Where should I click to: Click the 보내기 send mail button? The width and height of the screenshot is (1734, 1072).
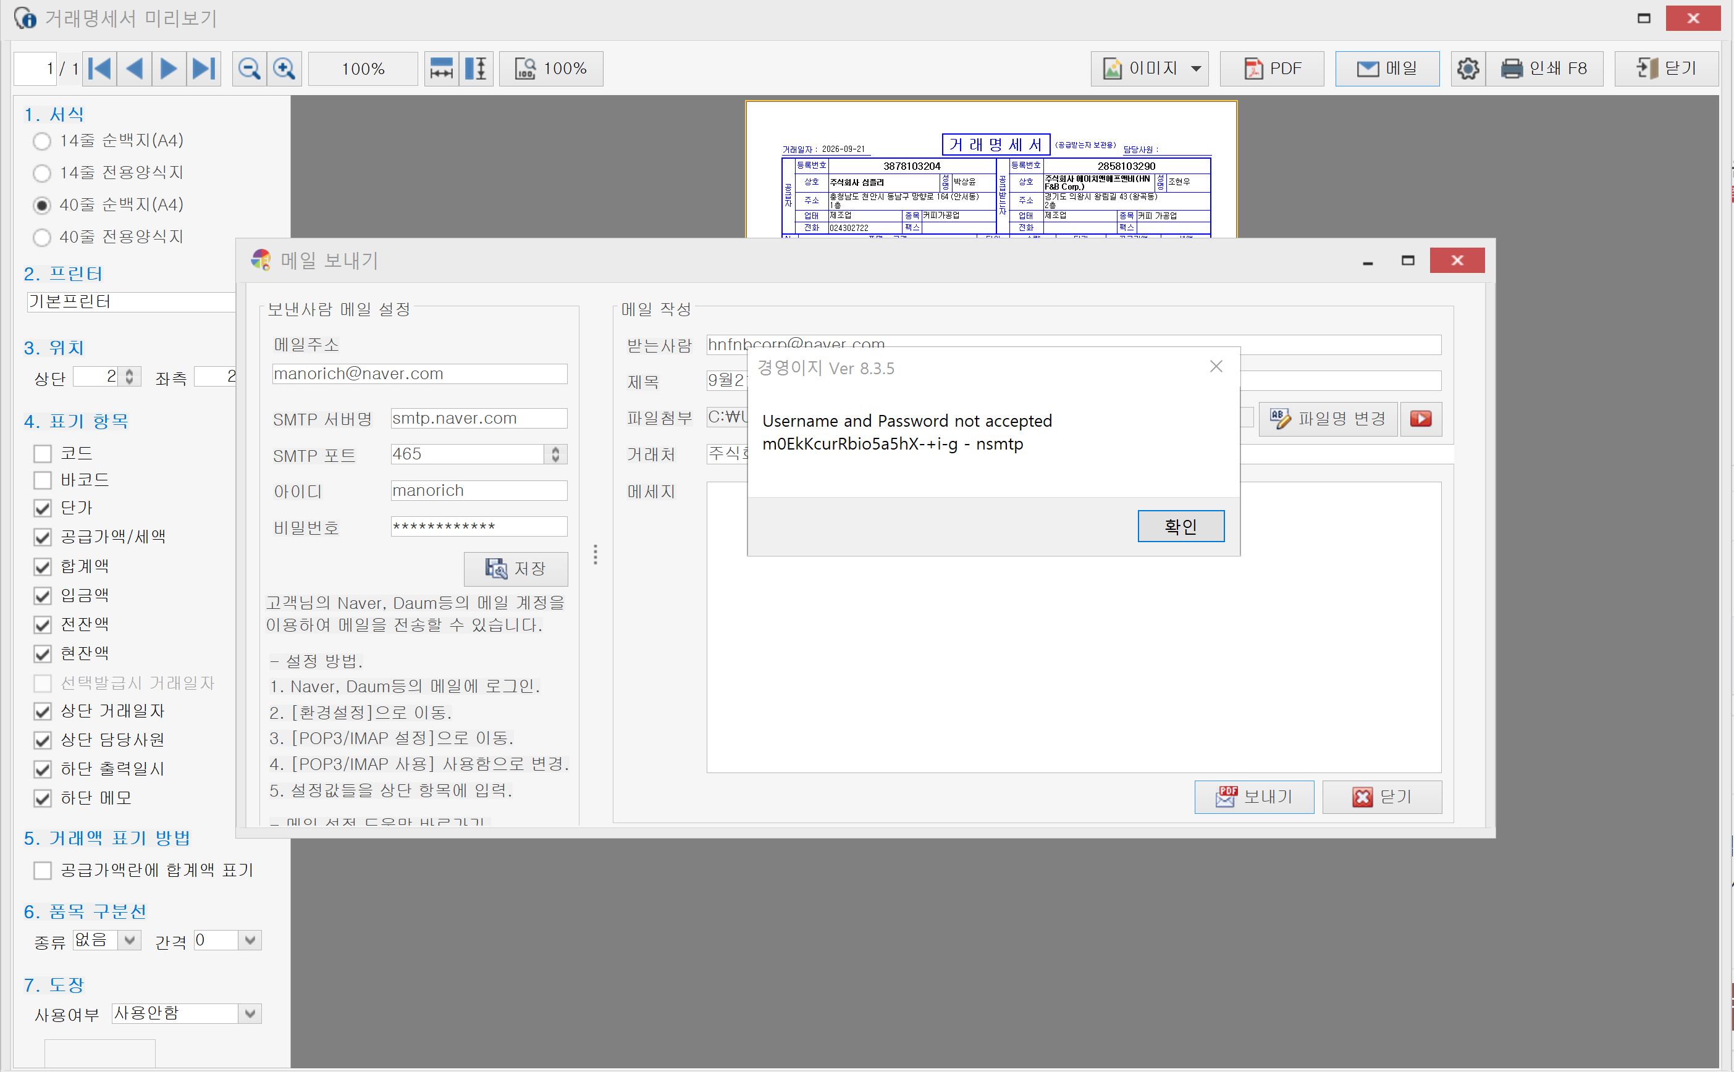(1254, 797)
